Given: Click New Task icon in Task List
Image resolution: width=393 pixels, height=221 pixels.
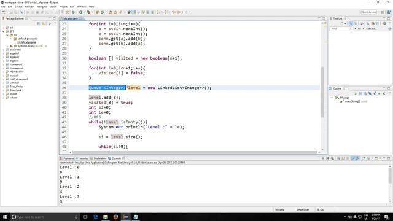Looking at the screenshot, I should (x=342, y=23).
